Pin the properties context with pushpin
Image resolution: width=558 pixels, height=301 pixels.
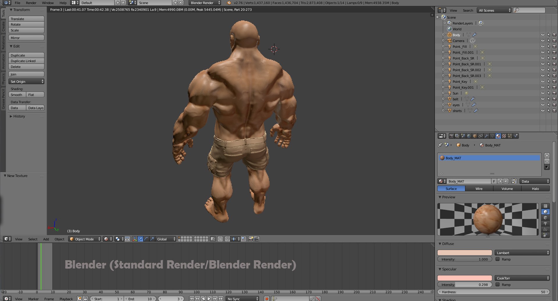click(x=440, y=145)
